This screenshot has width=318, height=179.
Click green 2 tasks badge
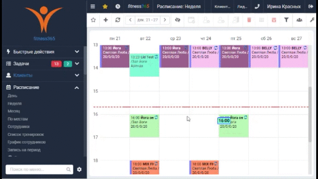(x=68, y=64)
